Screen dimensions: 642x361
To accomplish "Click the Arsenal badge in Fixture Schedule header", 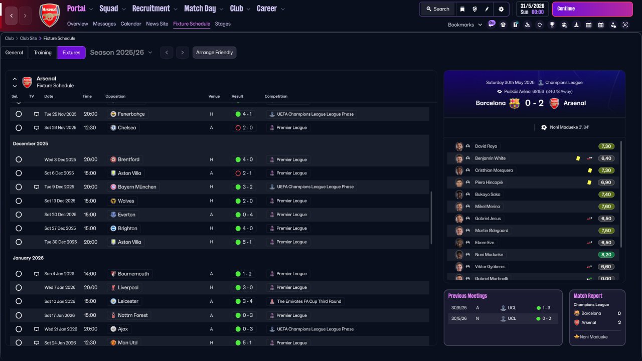I will [27, 82].
